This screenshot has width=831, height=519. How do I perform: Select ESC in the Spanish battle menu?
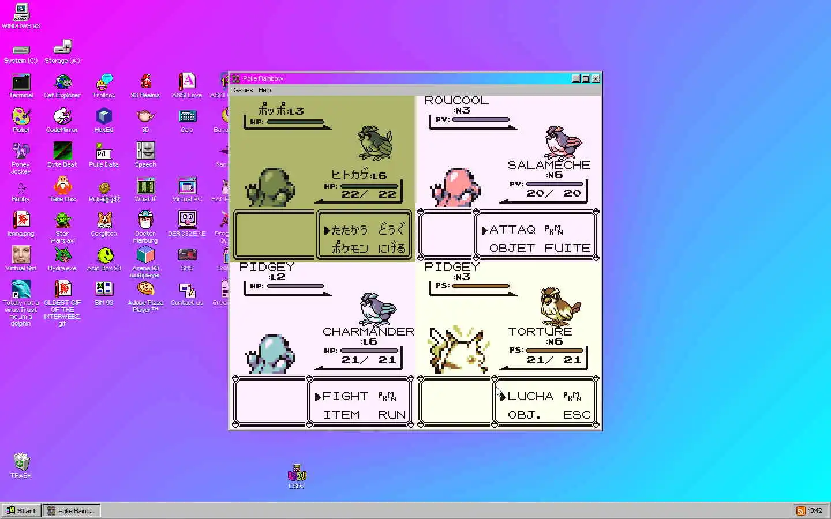(577, 415)
